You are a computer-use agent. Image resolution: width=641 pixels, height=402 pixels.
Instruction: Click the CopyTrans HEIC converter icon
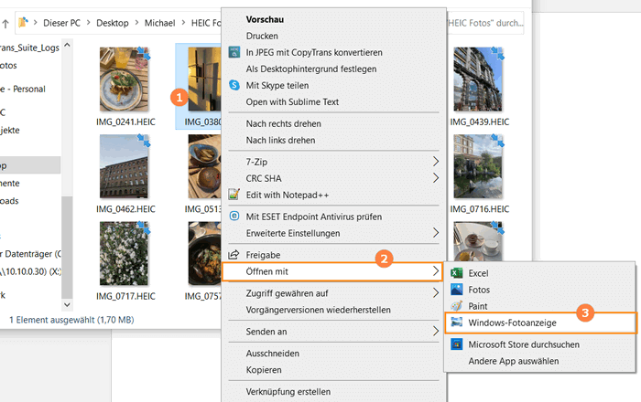(234, 52)
